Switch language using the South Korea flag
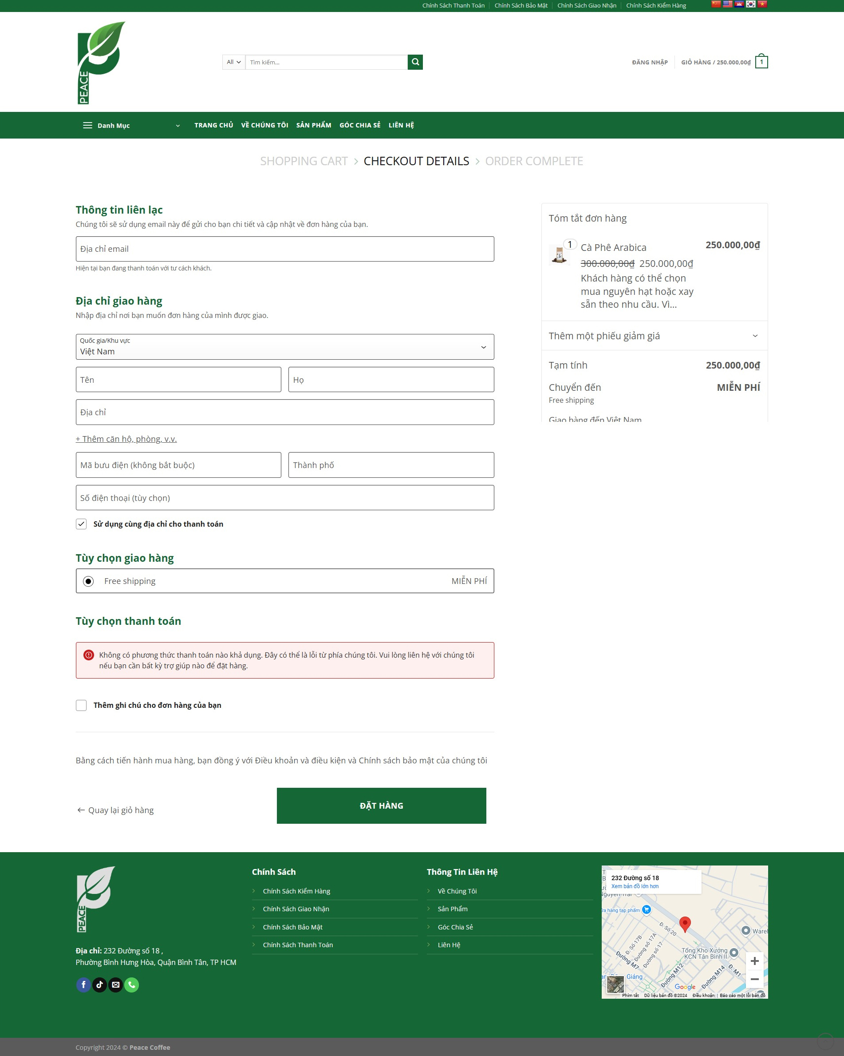844x1056 pixels. pos(750,4)
